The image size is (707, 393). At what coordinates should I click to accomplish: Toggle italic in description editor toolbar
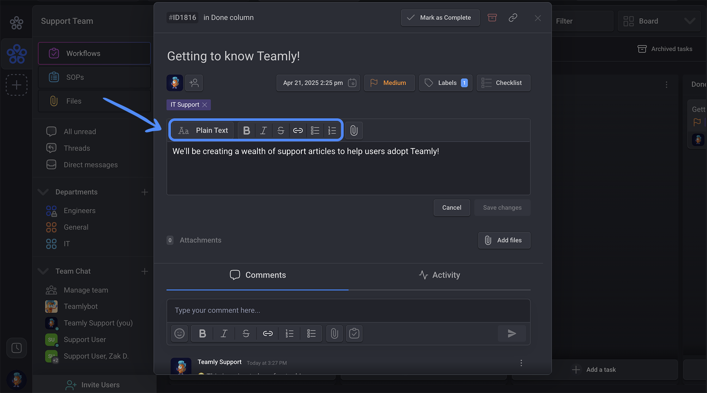[264, 130]
